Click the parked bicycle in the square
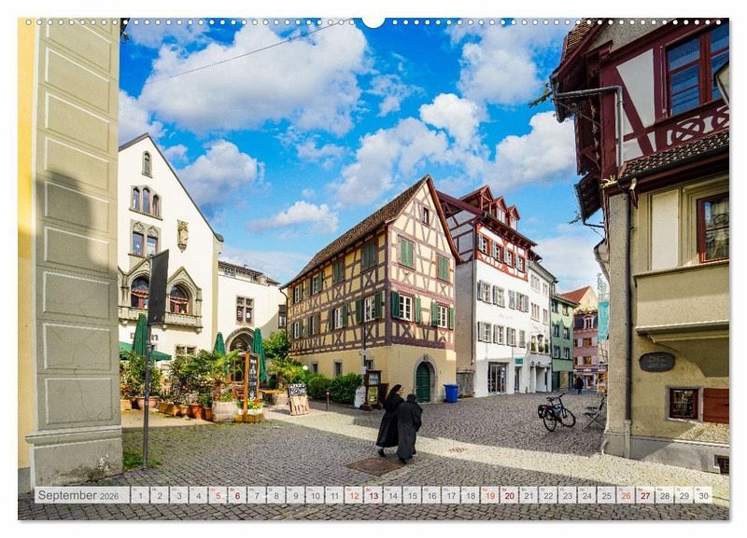747x538 pixels. point(558,412)
